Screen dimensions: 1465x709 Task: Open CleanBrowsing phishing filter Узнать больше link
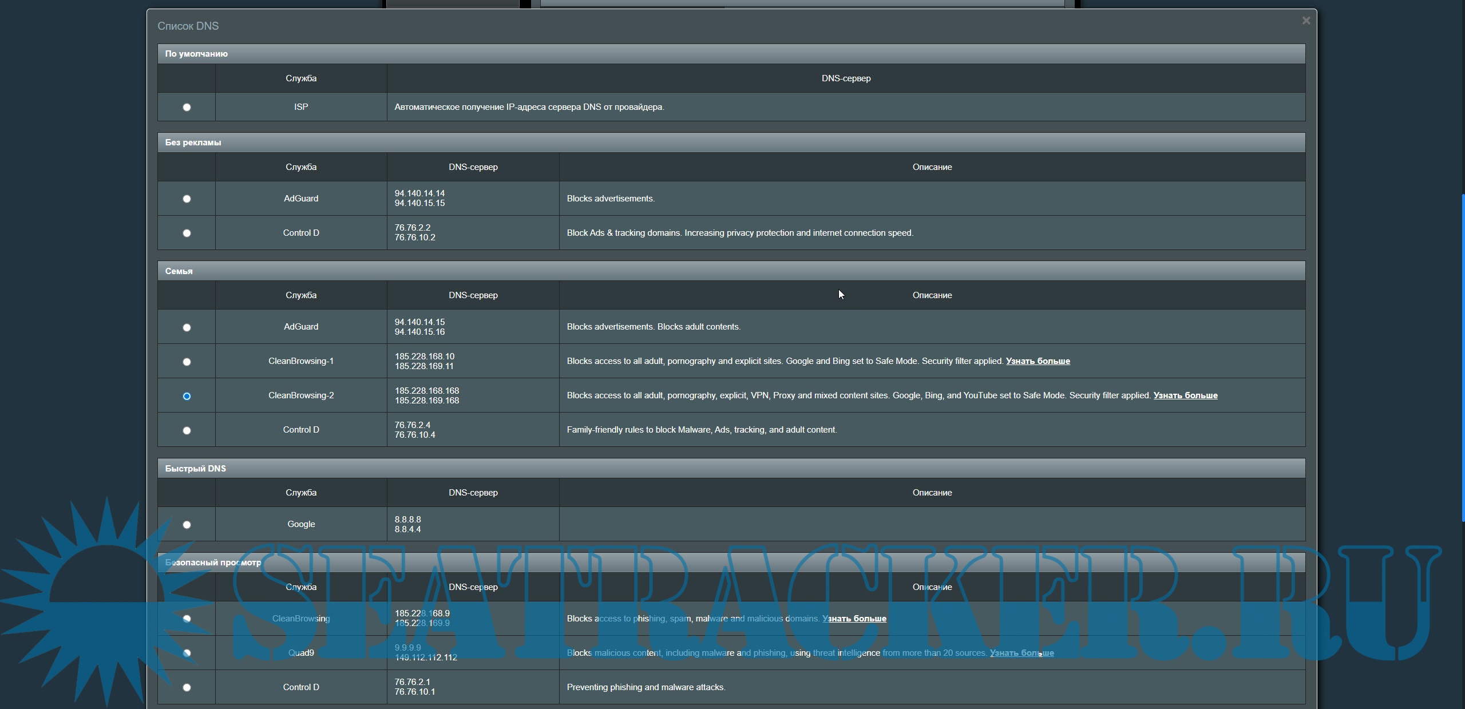pos(854,619)
